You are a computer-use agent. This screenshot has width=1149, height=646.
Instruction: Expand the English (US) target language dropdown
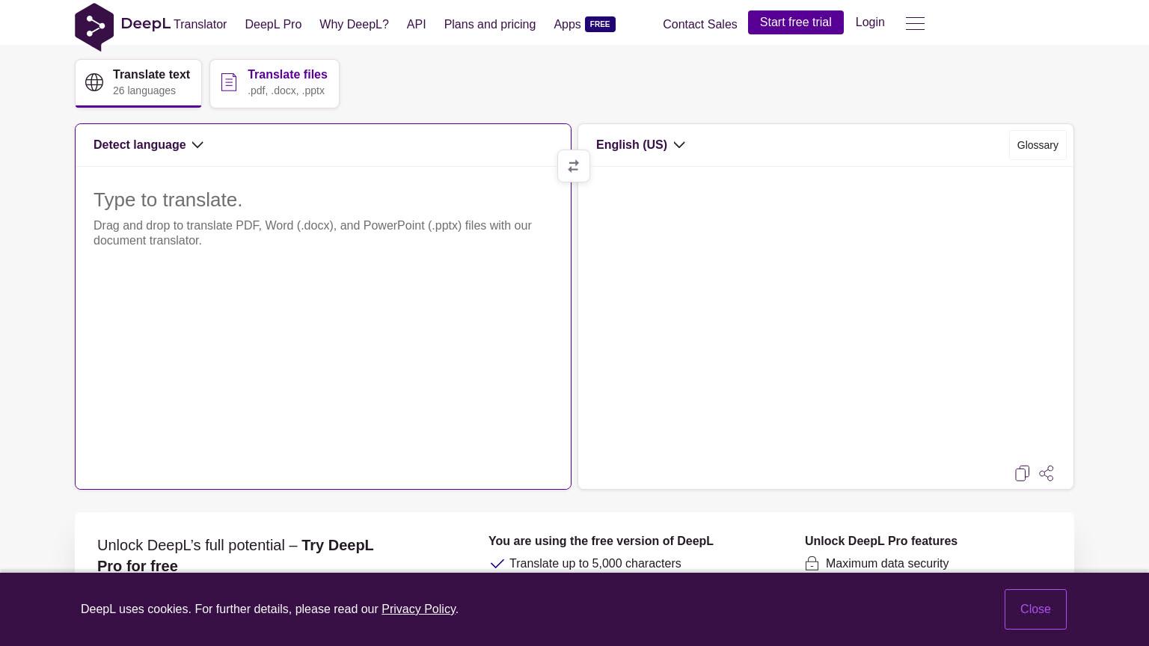(x=640, y=145)
